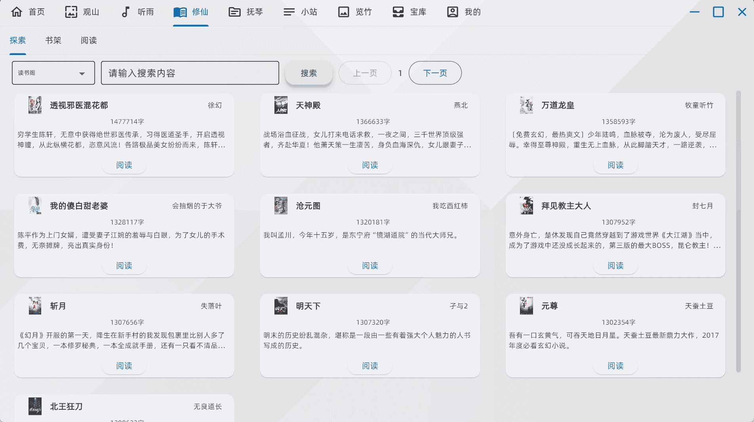Read the novel 沧元图
The image size is (754, 422).
[370, 266]
